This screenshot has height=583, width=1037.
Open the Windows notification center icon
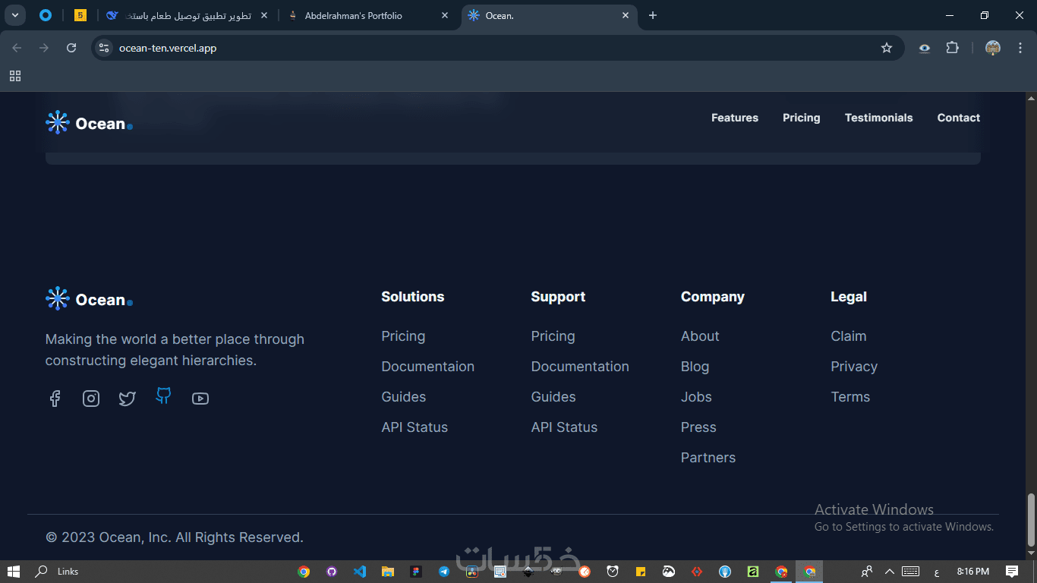(1012, 572)
